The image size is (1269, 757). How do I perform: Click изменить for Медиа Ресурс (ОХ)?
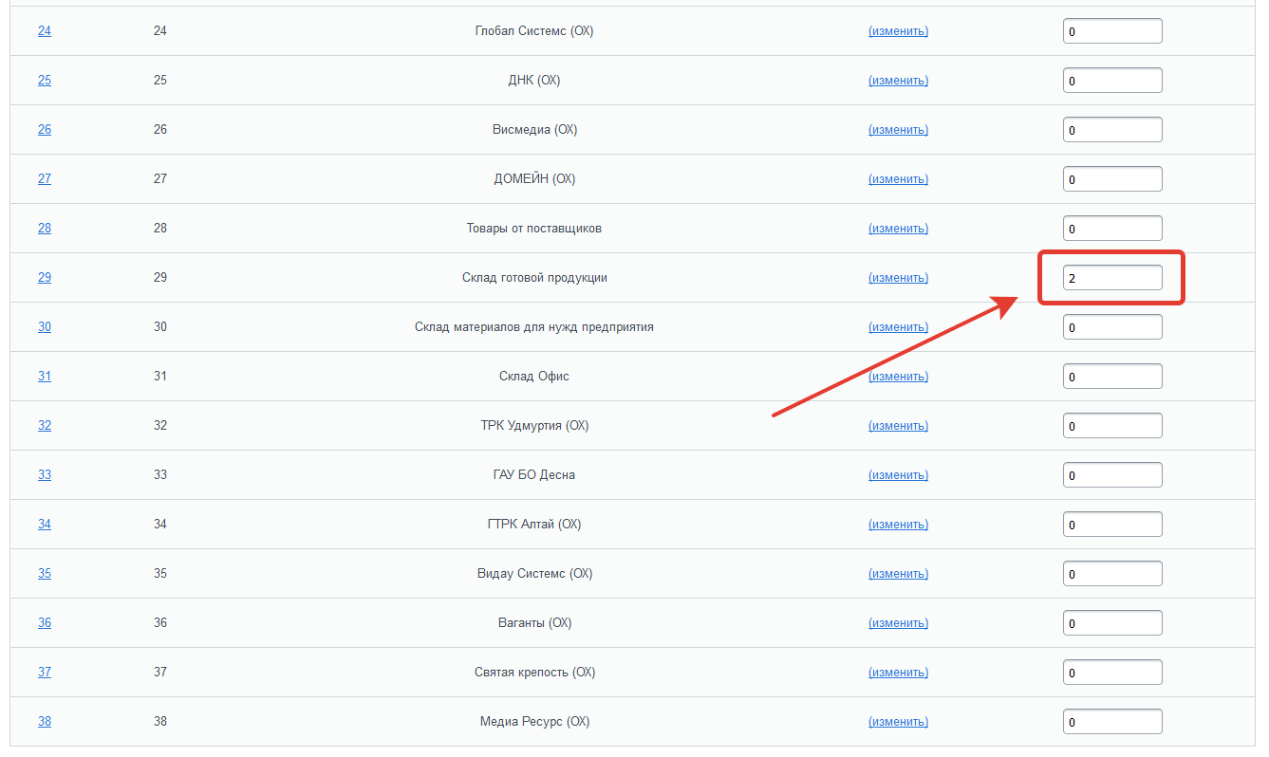(898, 722)
